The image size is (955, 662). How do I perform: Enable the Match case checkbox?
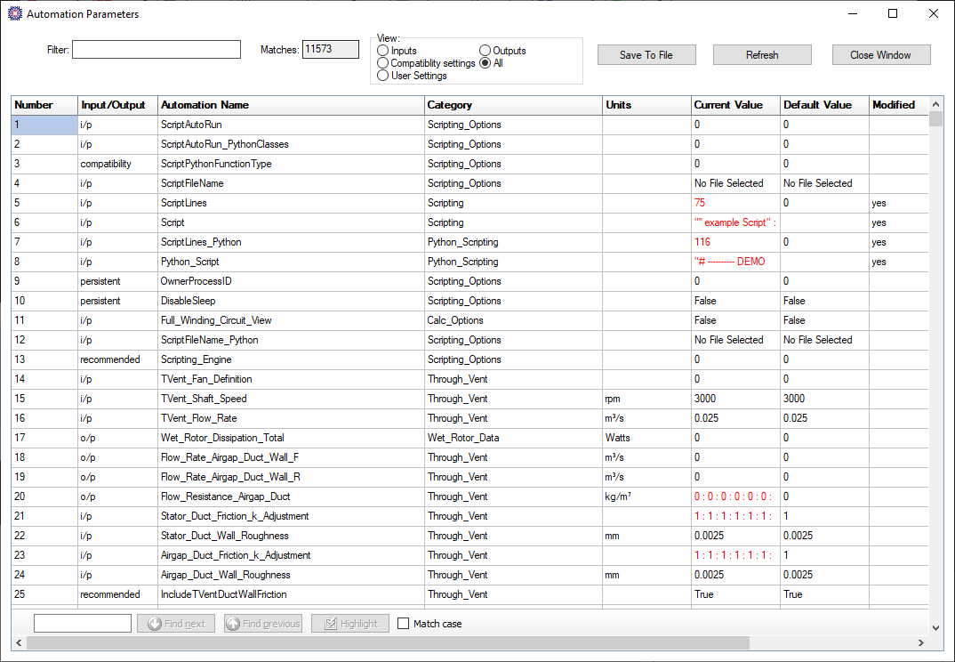point(403,624)
